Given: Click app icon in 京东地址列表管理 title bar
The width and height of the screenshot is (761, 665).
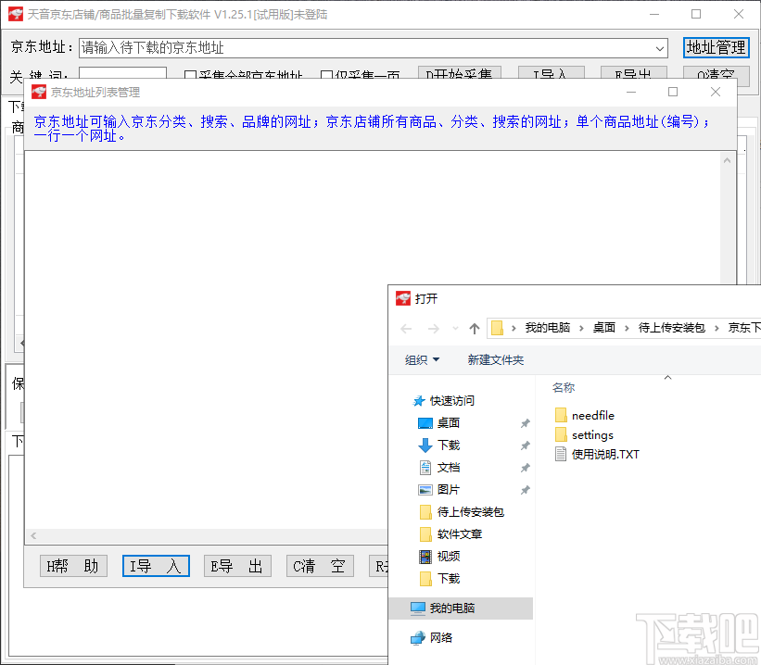Looking at the screenshot, I should pos(38,92).
